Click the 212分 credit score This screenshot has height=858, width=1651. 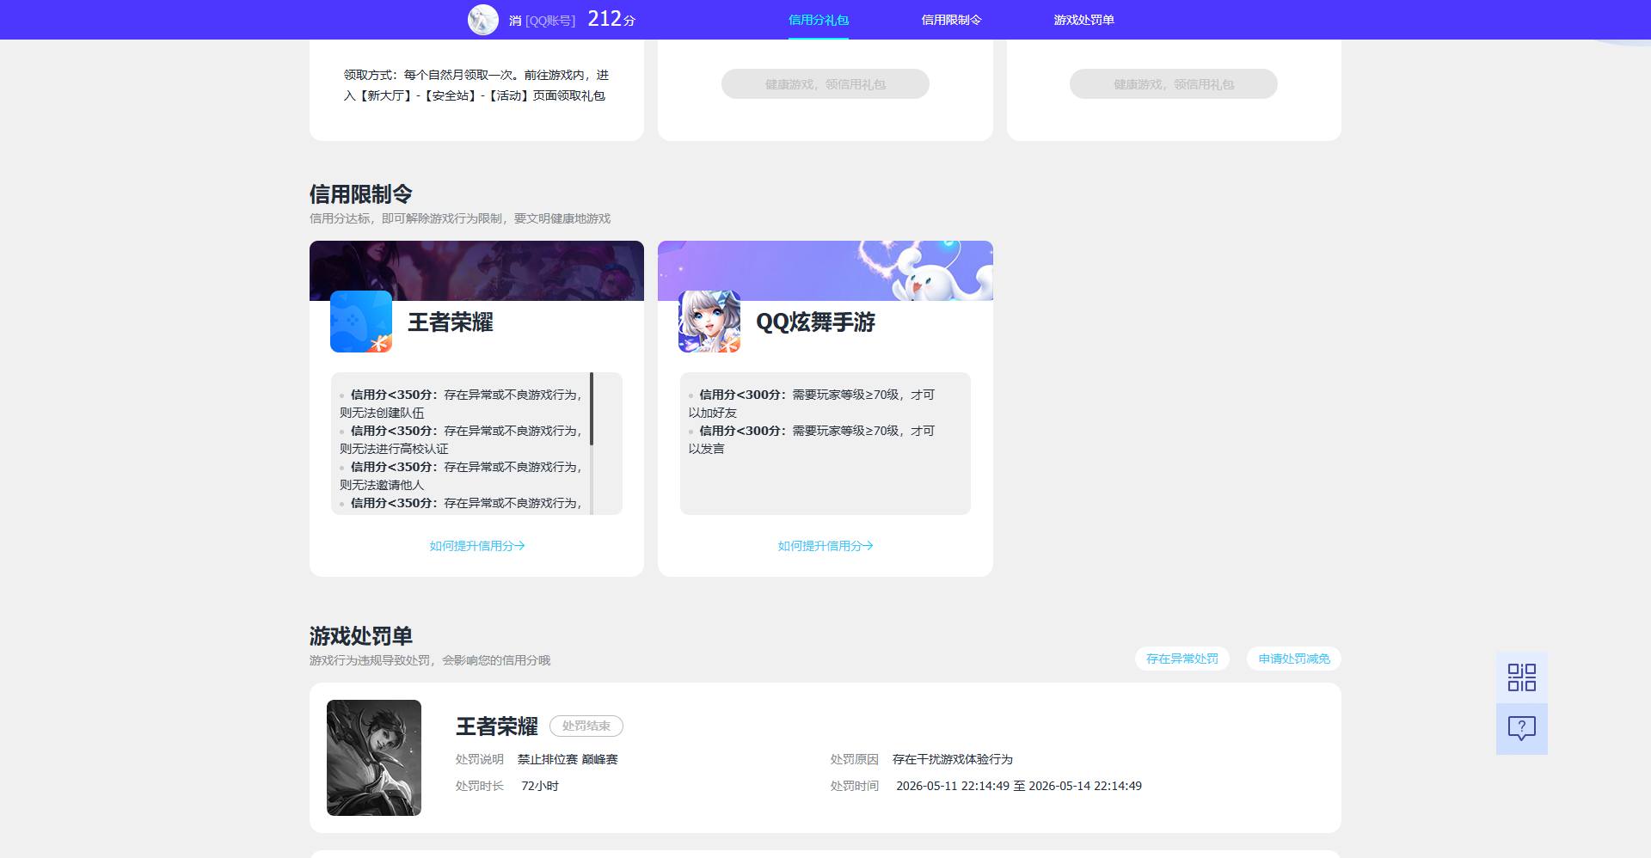pos(611,19)
